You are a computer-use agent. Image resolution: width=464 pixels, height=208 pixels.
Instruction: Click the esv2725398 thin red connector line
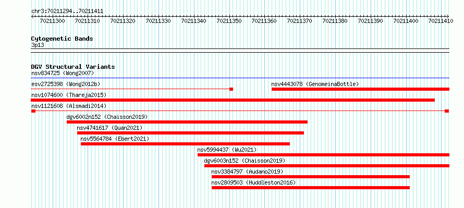coord(130,89)
